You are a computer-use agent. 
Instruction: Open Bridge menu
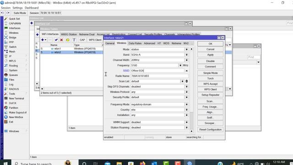12,38
